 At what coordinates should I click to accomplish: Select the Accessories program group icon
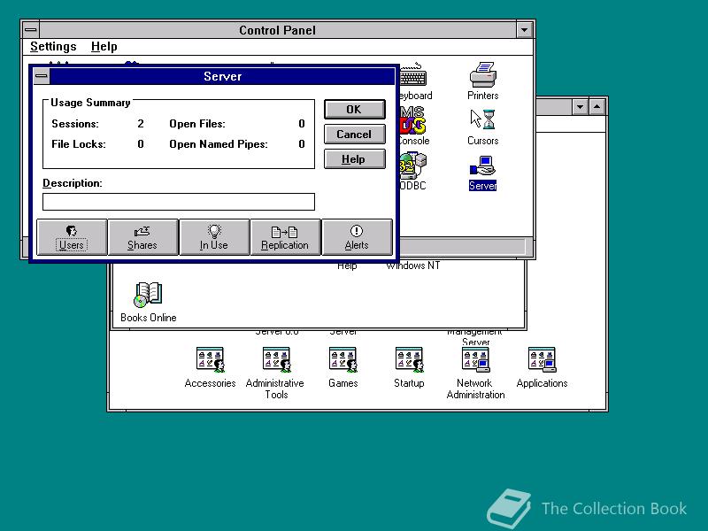[210, 367]
